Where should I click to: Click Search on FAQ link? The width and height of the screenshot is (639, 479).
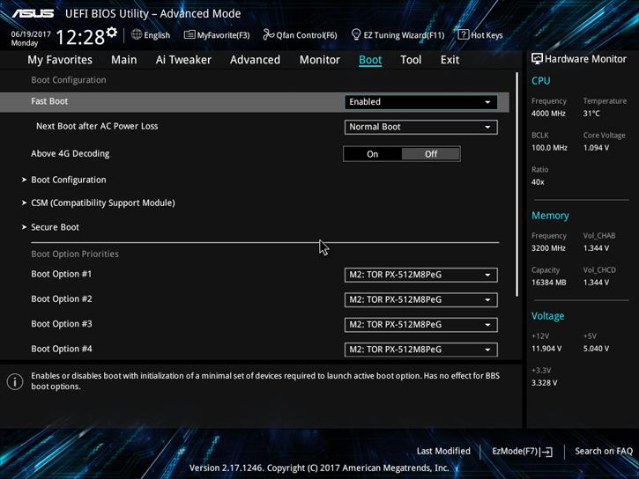(x=604, y=451)
